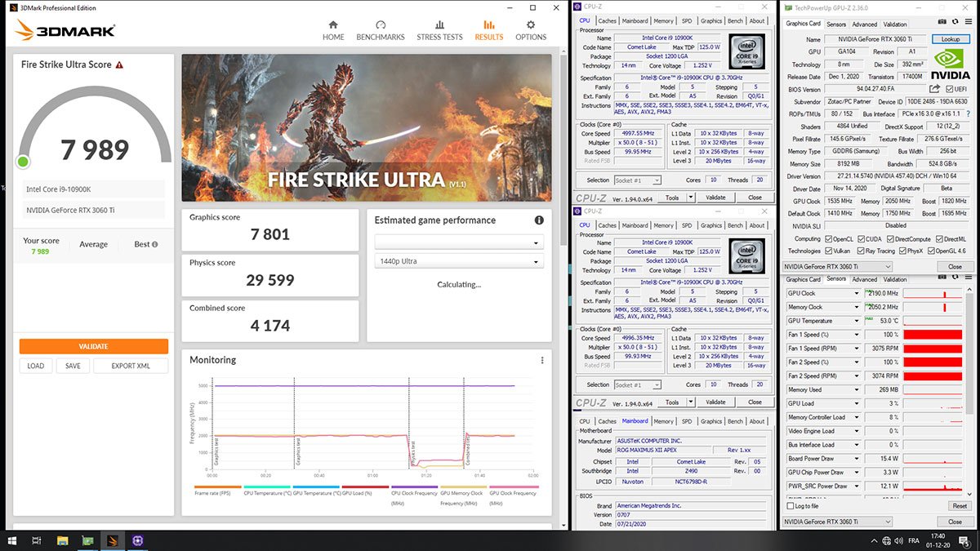Open the Monitoring panel three-dot menu
The width and height of the screenshot is (980, 551).
542,360
